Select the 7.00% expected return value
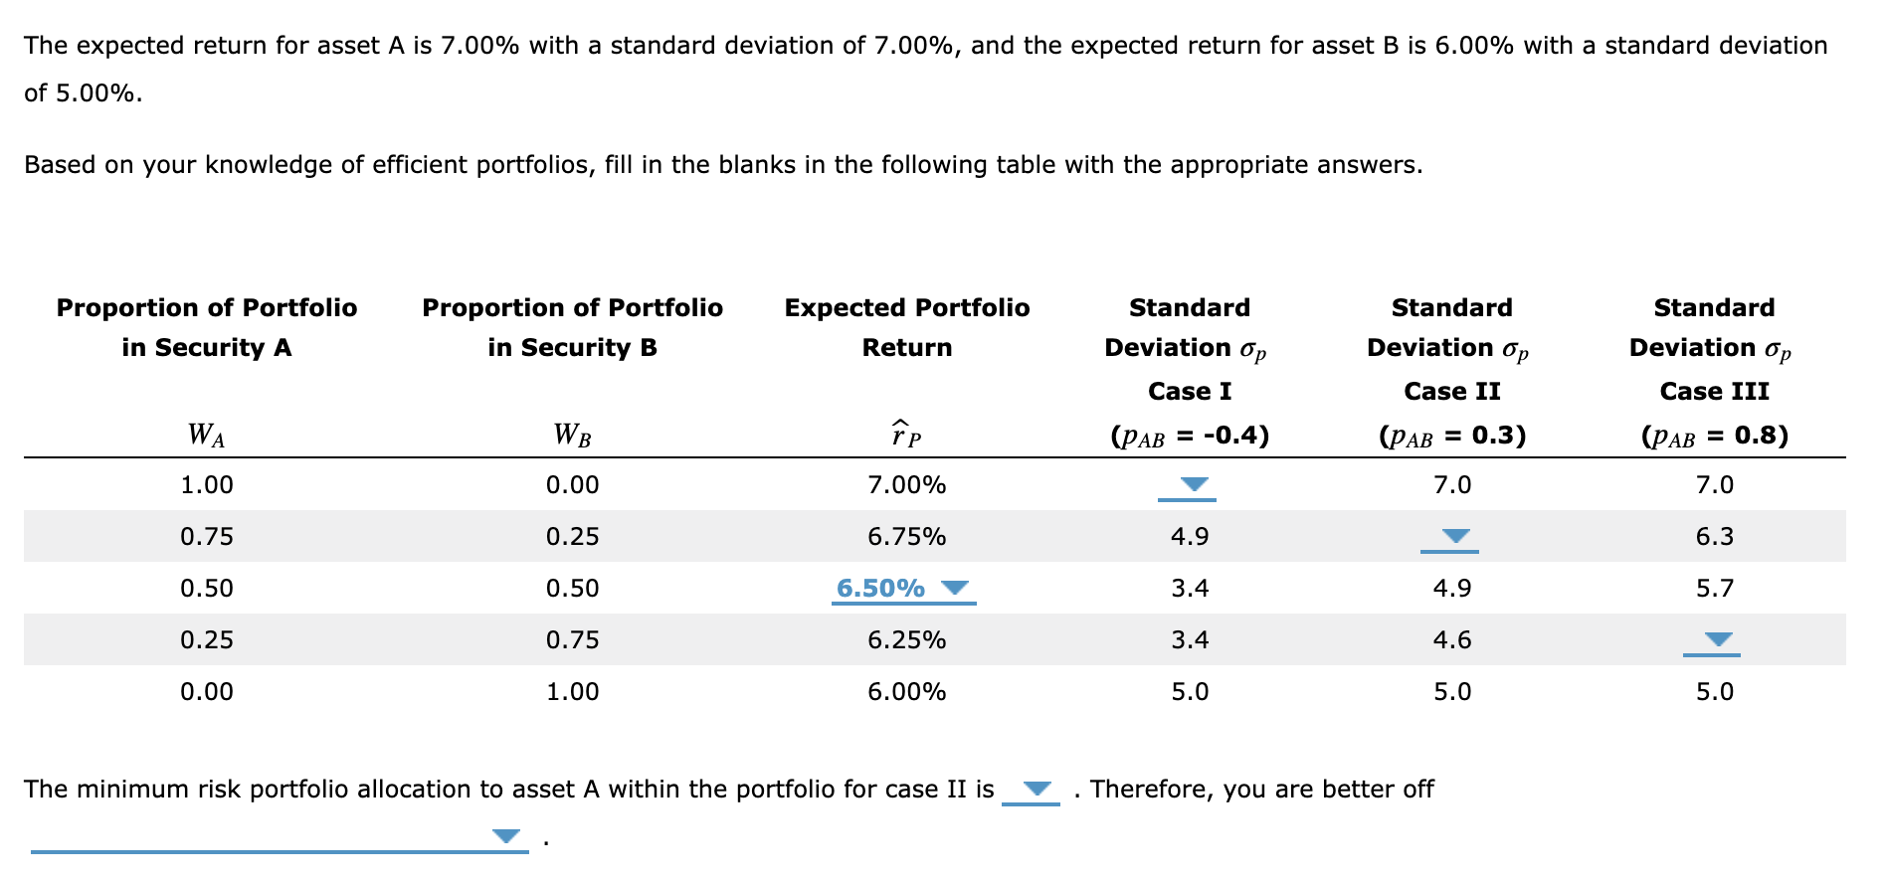The width and height of the screenshot is (1886, 883). [905, 484]
